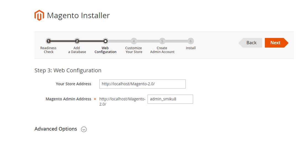Click the Install step label
The image size is (304, 160).
[191, 48]
